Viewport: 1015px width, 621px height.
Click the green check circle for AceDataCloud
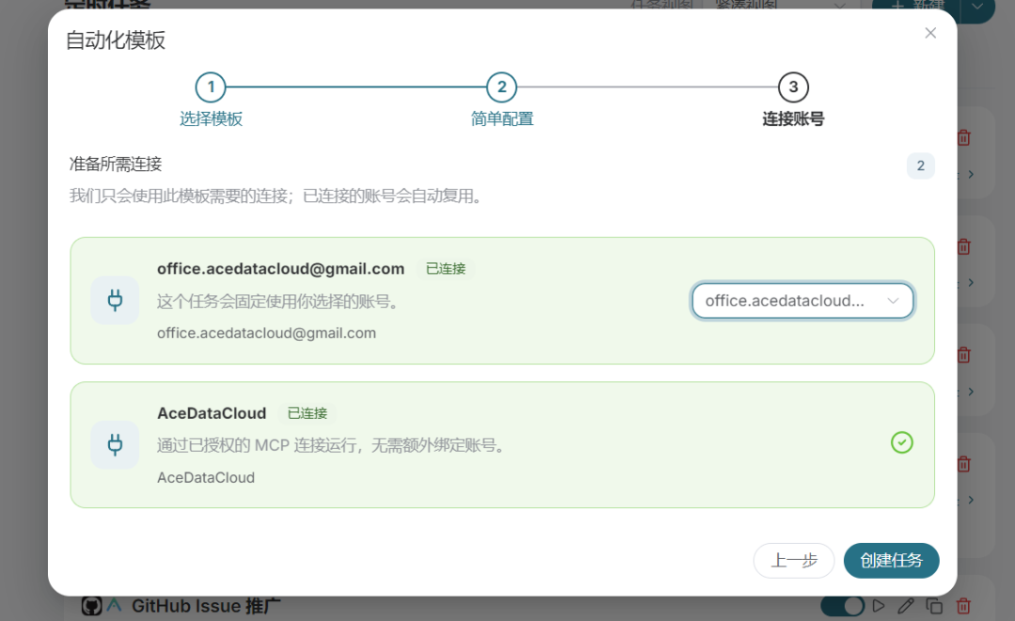(901, 443)
